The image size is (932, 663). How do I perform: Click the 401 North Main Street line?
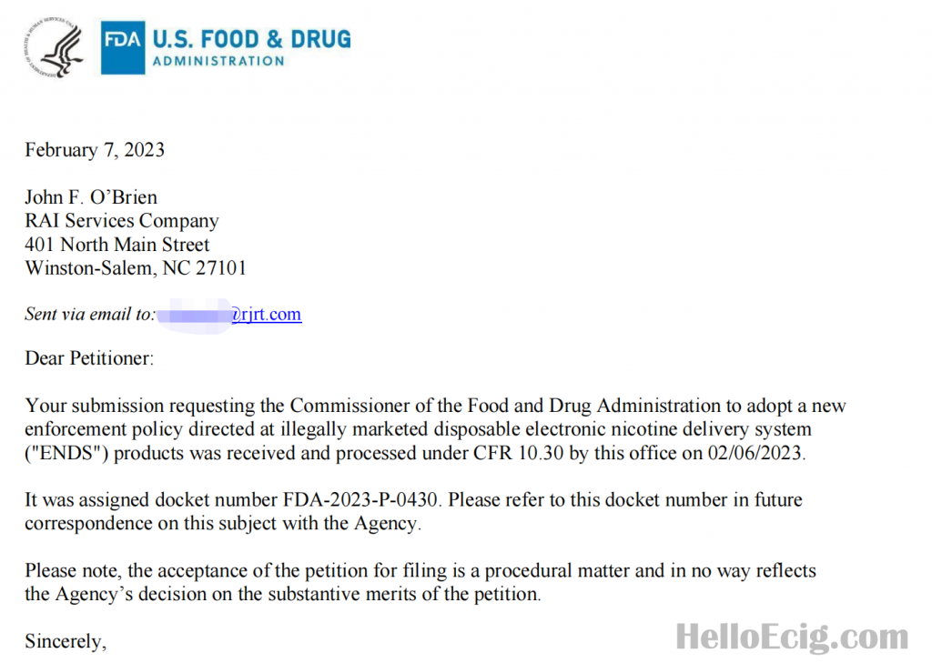(x=117, y=244)
